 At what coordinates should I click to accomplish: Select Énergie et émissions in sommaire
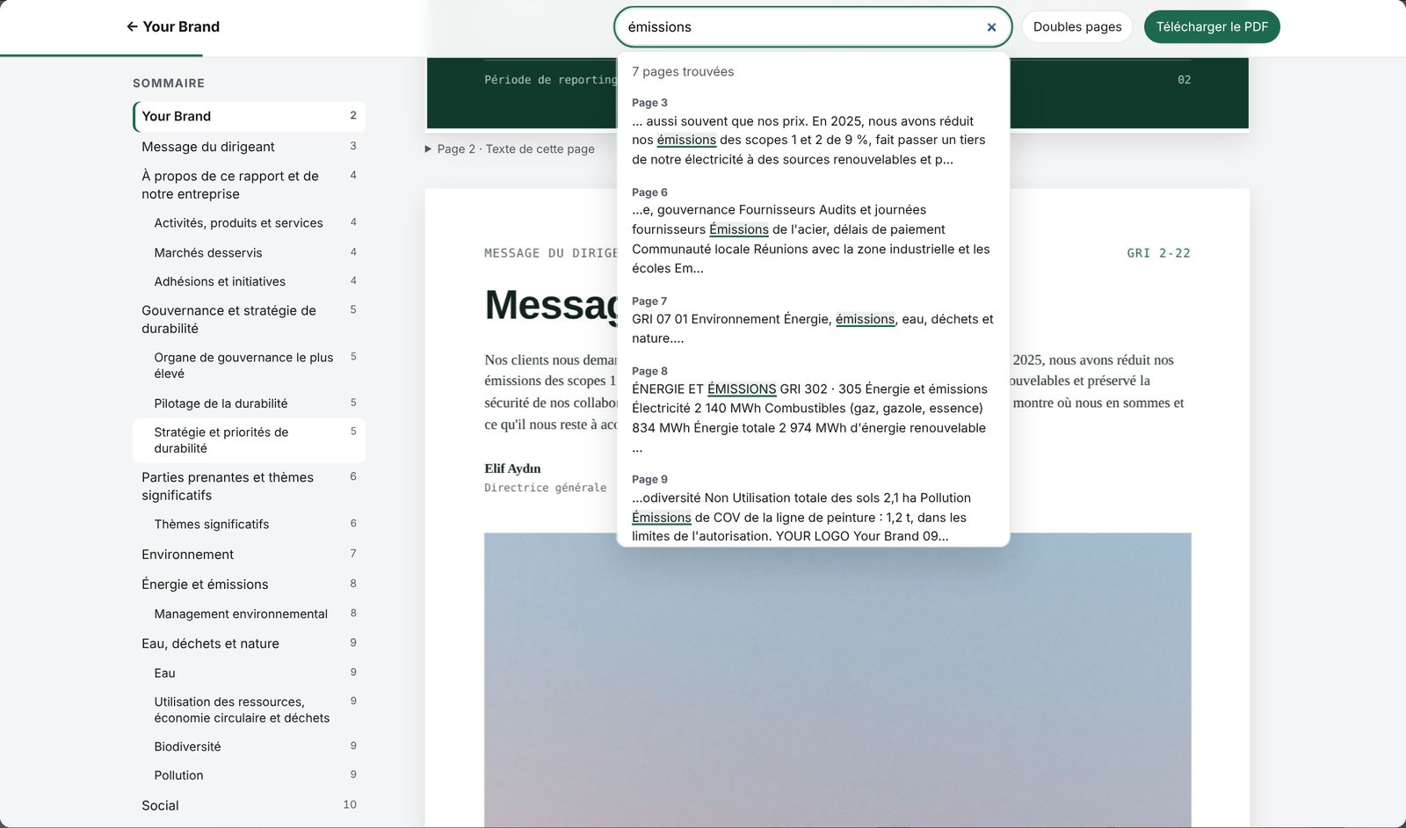click(250, 585)
